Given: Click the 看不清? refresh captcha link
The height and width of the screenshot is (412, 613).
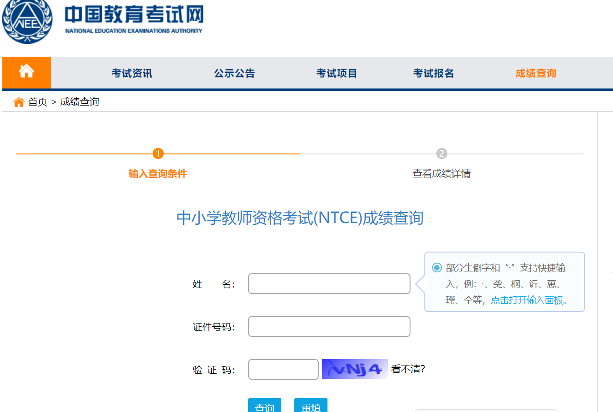Looking at the screenshot, I should [408, 369].
